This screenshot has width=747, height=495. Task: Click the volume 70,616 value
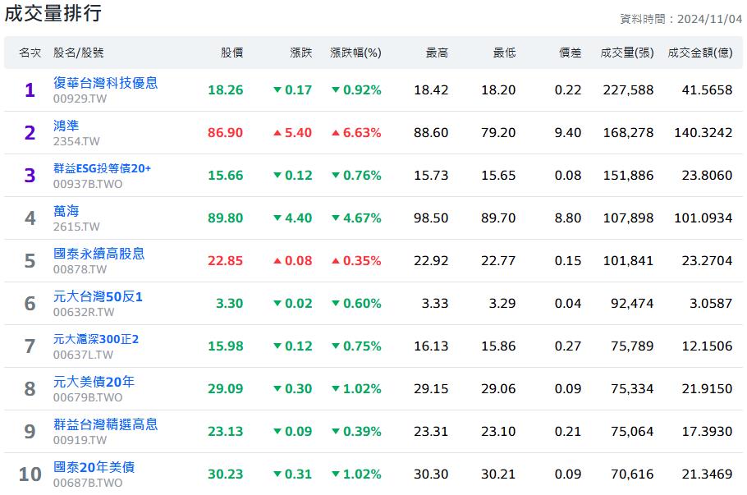632,474
